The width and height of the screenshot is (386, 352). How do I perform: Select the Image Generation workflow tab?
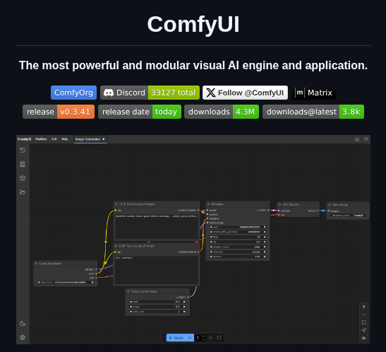(90, 139)
